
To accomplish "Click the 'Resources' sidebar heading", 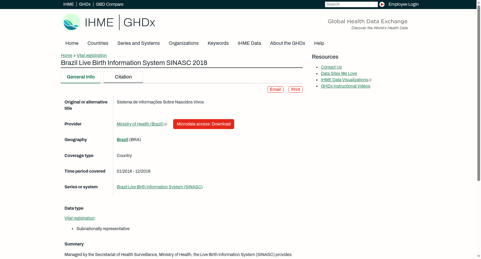I will pyautogui.click(x=325, y=57).
